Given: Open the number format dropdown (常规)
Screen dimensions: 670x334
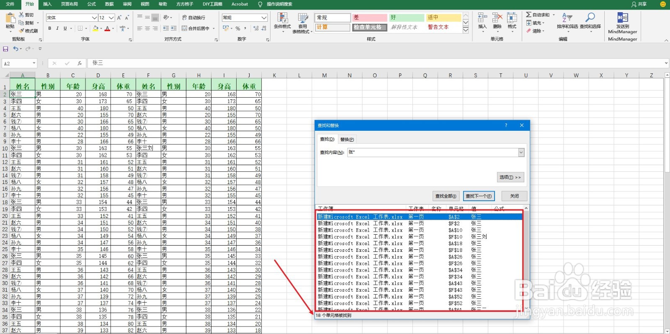Looking at the screenshot, I should click(x=264, y=18).
